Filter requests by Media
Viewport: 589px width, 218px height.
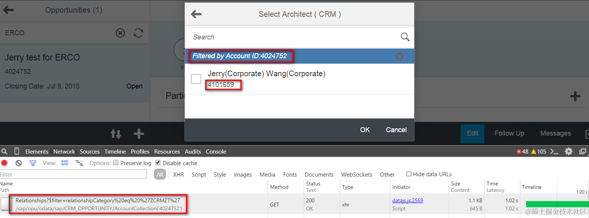pyautogui.click(x=267, y=174)
